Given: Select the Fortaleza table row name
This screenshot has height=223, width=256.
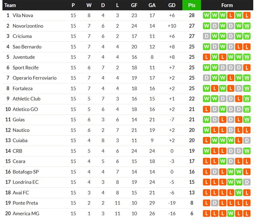Looking at the screenshot, I should pyautogui.click(x=23, y=88).
